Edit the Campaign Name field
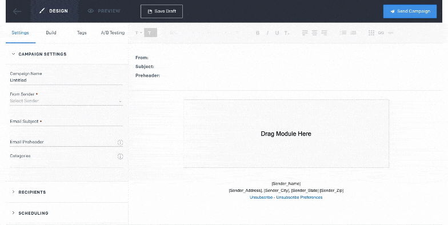The height and width of the screenshot is (225, 448). (x=66, y=80)
